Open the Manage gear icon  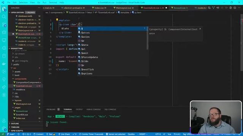pos(4,128)
